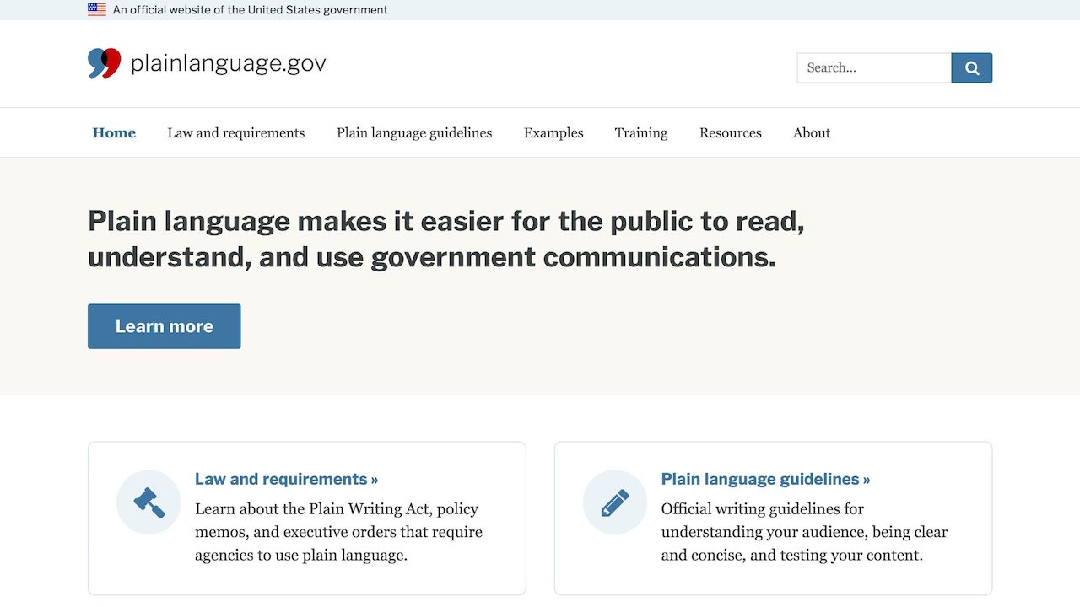This screenshot has width=1080, height=607.
Task: Navigate to the Resources section
Action: [x=731, y=133]
